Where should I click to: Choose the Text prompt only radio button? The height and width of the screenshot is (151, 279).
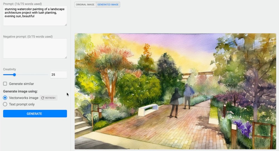point(5,104)
